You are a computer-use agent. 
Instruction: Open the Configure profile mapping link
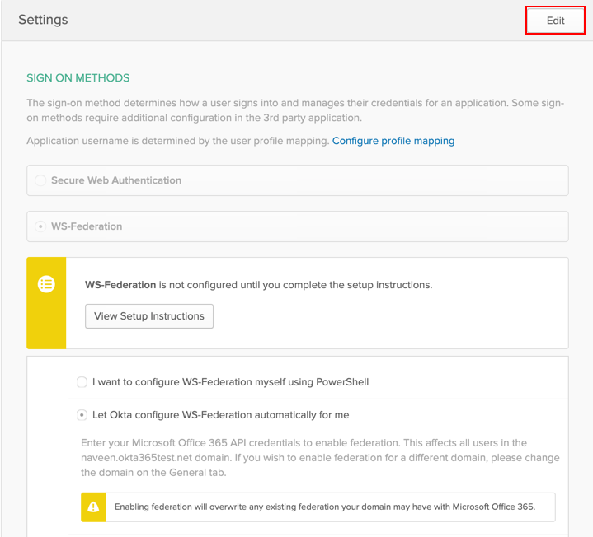(x=393, y=141)
